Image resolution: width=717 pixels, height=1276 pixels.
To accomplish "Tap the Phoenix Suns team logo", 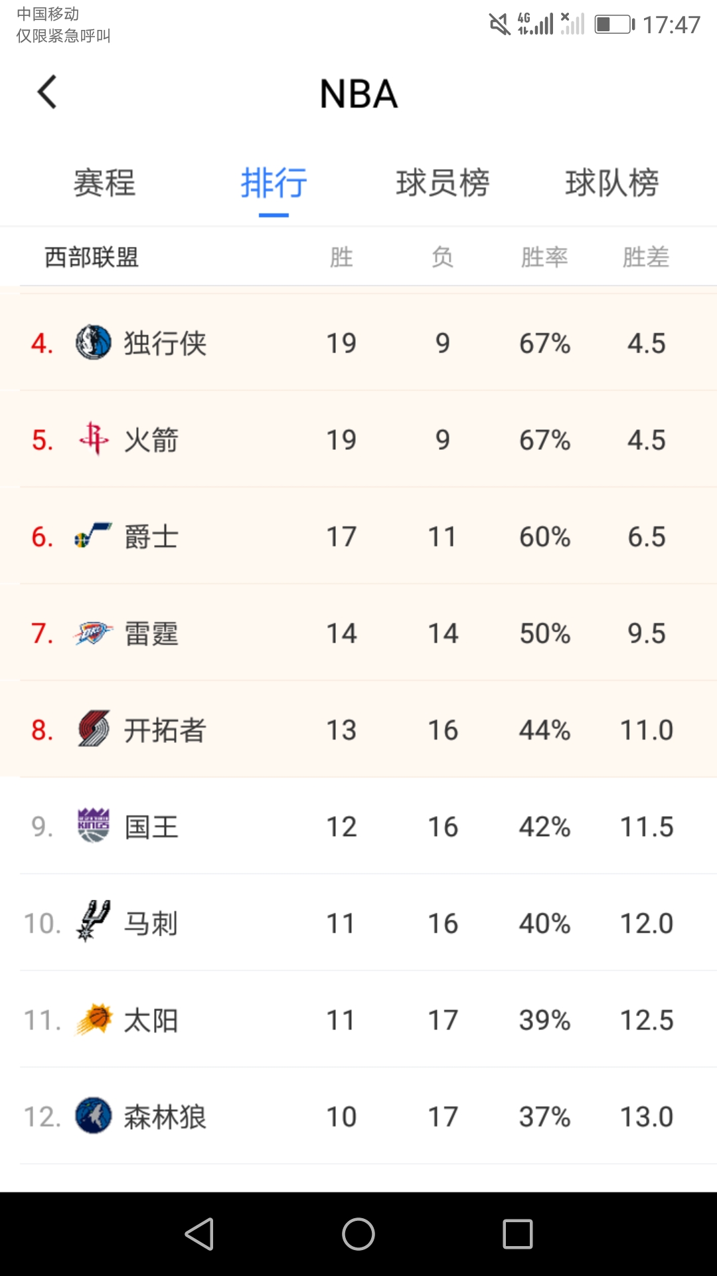I will click(93, 1019).
